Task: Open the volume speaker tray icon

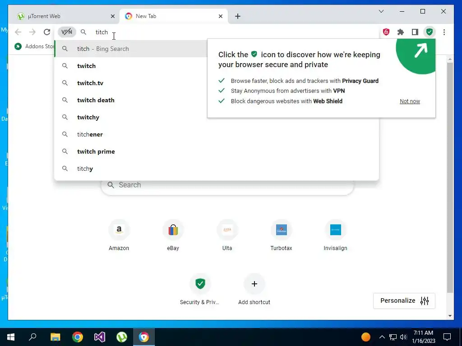Action: [x=403, y=337]
